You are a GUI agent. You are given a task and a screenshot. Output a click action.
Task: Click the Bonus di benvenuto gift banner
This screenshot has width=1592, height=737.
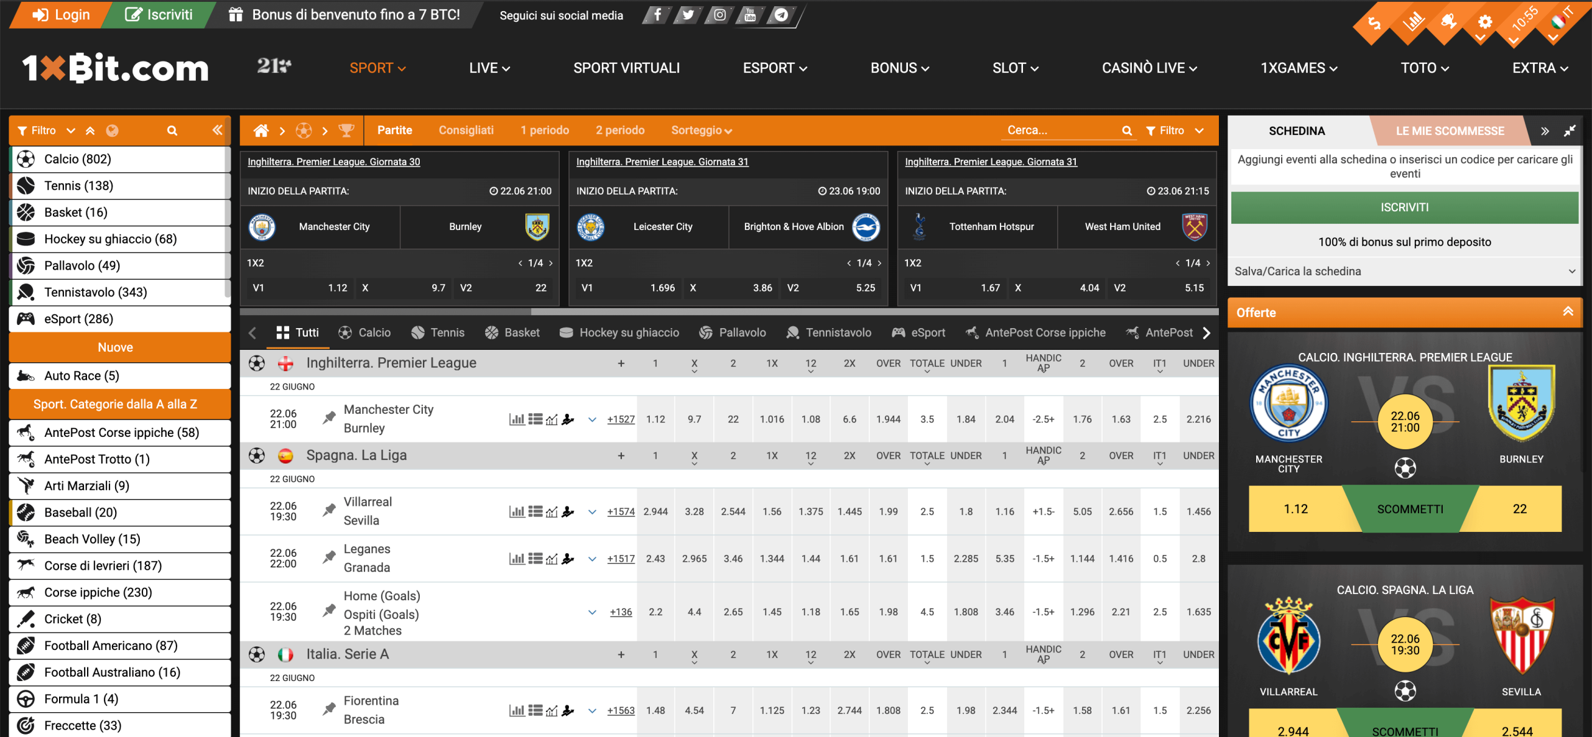(344, 15)
